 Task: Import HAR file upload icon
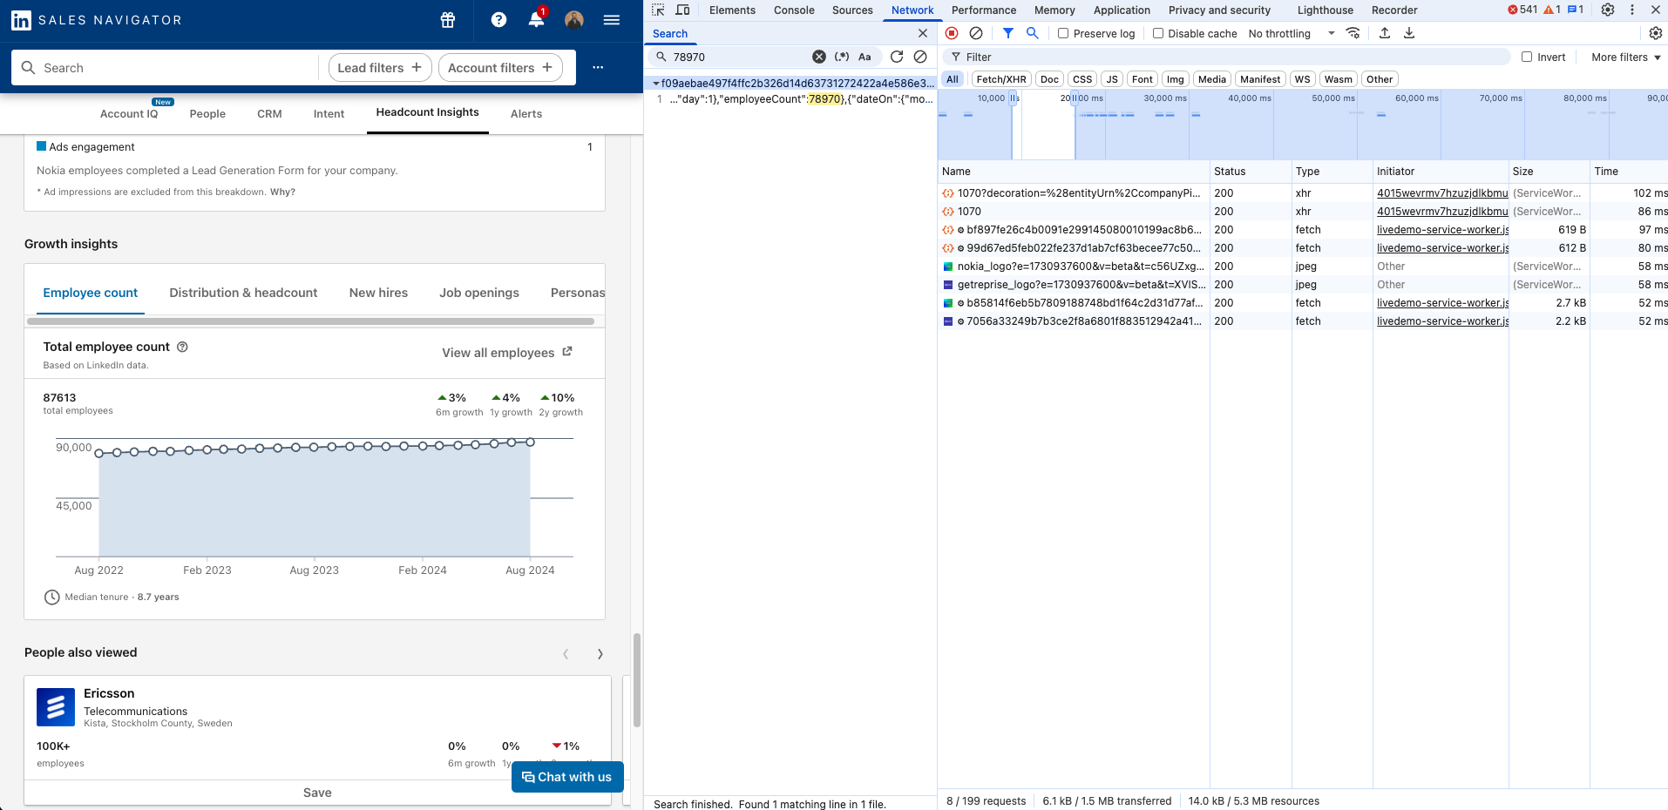[x=1385, y=33]
